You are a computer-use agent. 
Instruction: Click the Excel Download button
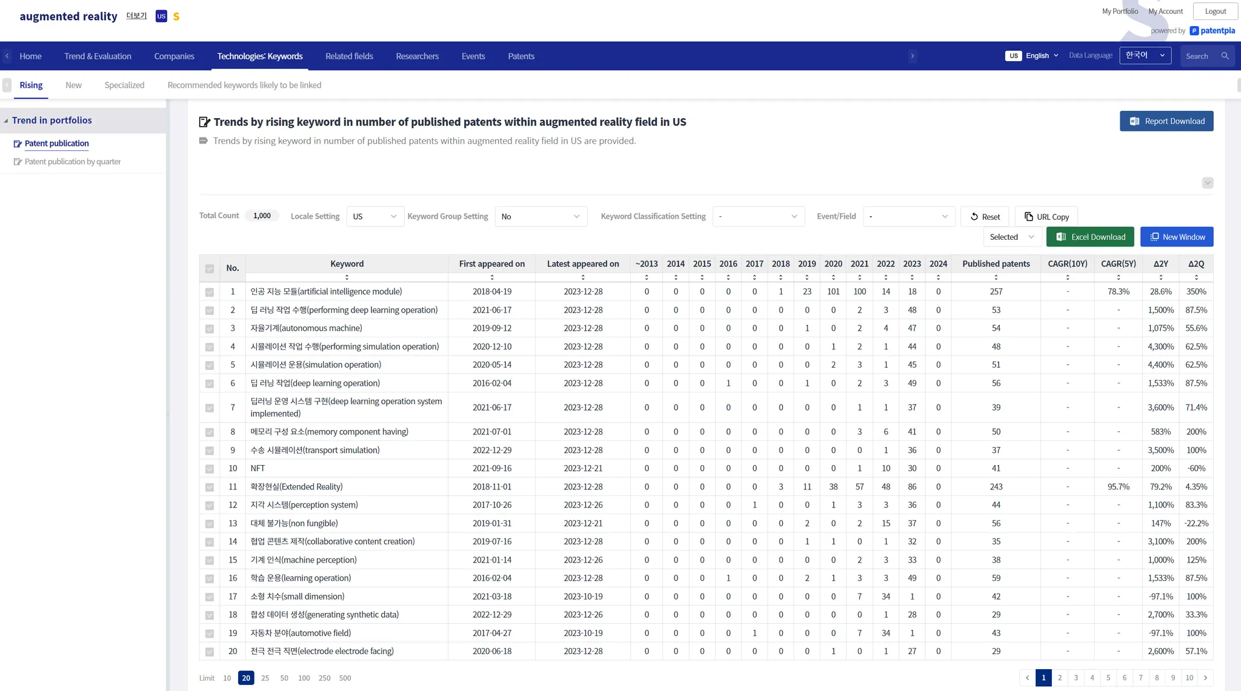click(x=1090, y=237)
